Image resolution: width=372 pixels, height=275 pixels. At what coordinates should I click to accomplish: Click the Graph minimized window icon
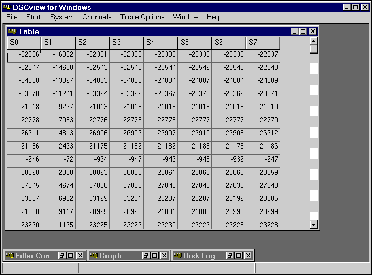[94, 256]
